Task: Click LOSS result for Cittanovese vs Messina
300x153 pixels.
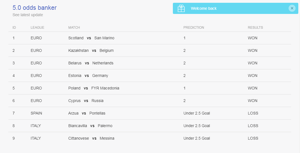Action: (253, 138)
